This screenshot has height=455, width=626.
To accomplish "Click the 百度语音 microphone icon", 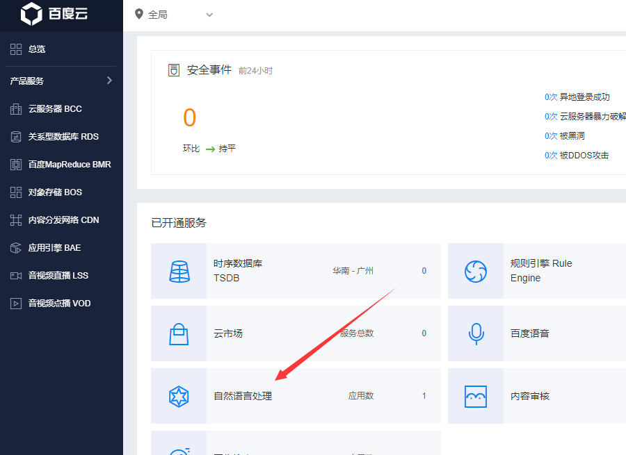I will (x=476, y=333).
